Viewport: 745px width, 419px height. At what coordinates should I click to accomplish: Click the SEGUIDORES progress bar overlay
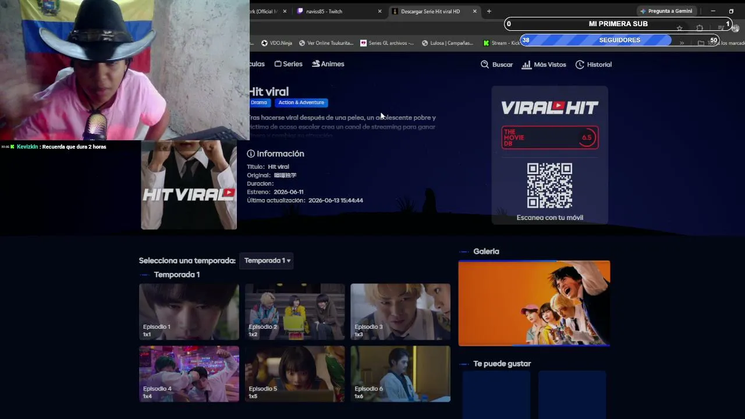click(x=620, y=40)
